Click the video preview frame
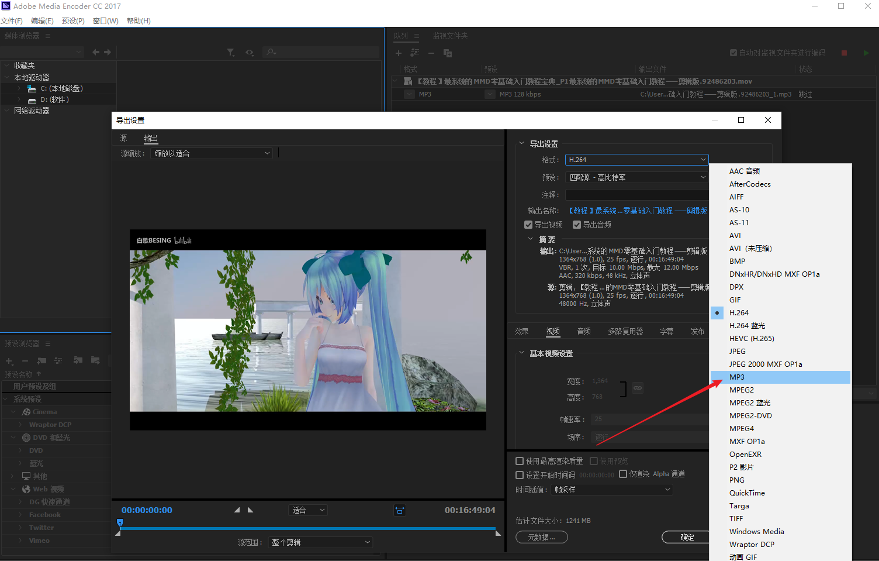The width and height of the screenshot is (879, 561). point(308,330)
